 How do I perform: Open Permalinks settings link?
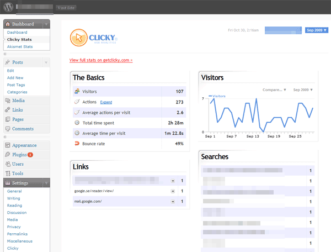pyautogui.click(x=17, y=234)
